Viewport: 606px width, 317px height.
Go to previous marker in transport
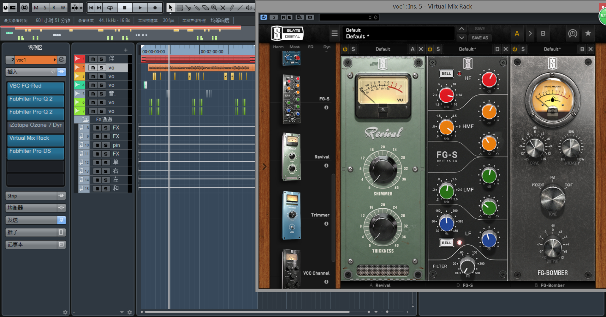coord(91,8)
